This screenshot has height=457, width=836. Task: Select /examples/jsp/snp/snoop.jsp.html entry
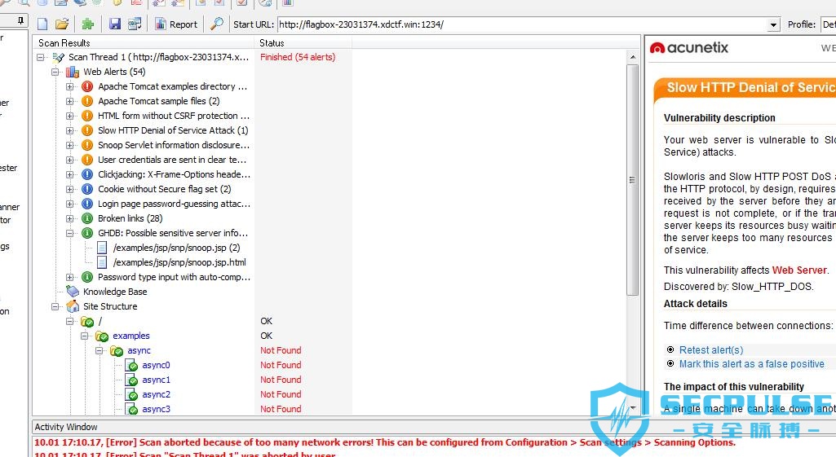click(x=179, y=262)
